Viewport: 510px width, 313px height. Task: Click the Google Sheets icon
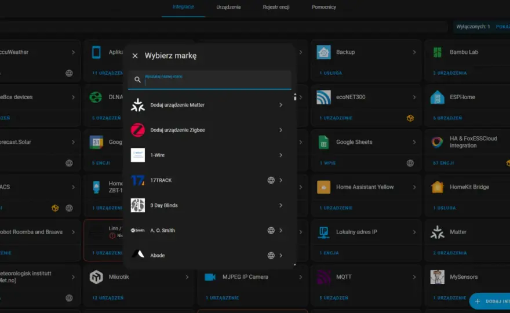point(323,142)
